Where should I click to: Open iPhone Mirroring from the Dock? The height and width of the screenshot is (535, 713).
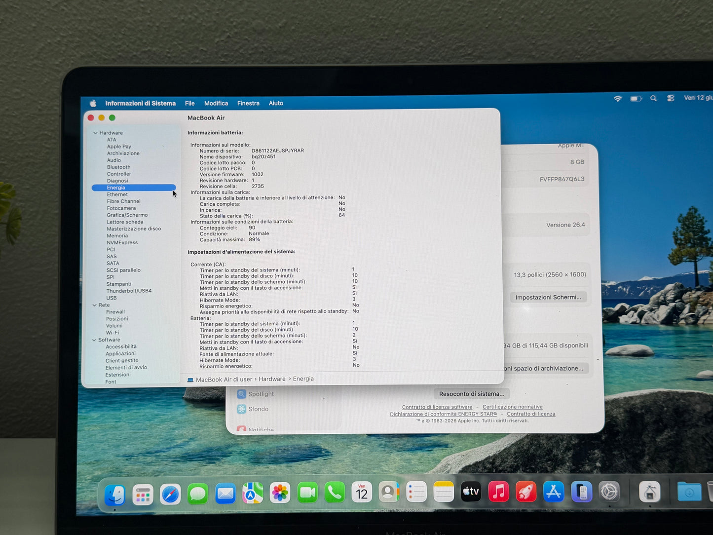coord(581,492)
